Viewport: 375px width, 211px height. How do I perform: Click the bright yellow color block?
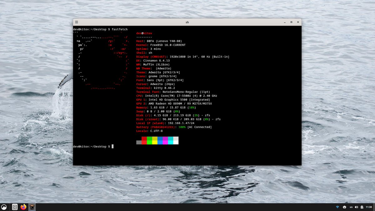pos(155,142)
